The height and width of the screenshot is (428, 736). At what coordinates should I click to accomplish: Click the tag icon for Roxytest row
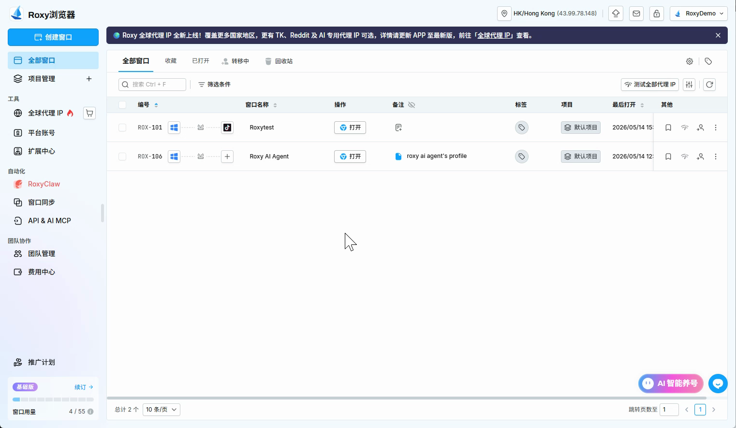522,128
